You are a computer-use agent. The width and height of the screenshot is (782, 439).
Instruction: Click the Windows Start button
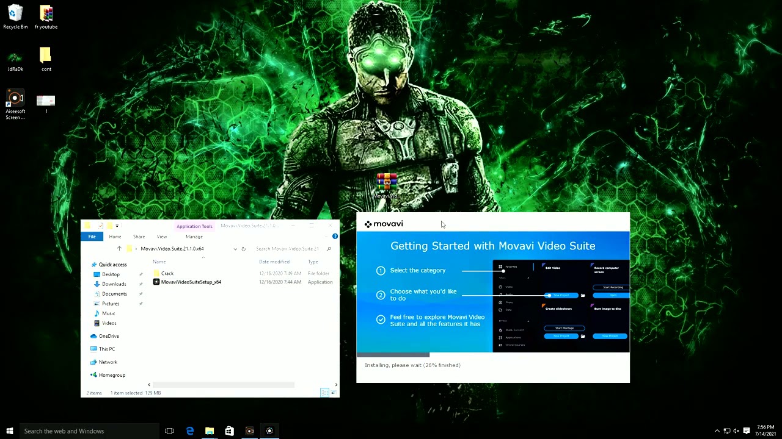tap(10, 431)
